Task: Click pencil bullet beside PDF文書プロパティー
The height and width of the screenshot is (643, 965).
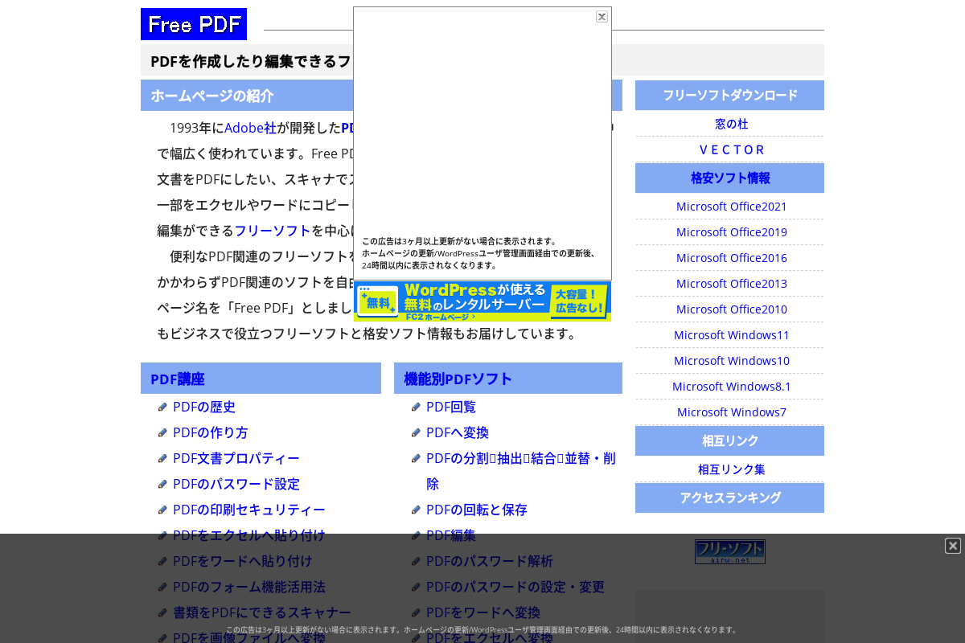Action: [162, 458]
